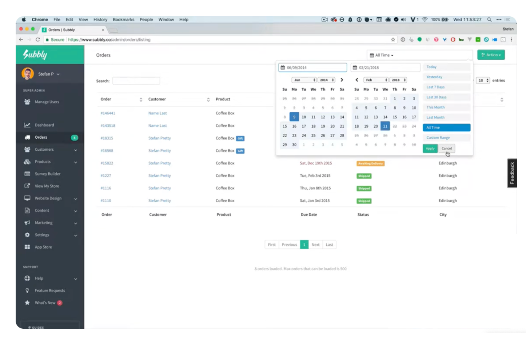
Task: Select the Last 7 Days preset
Action: pyautogui.click(x=436, y=87)
